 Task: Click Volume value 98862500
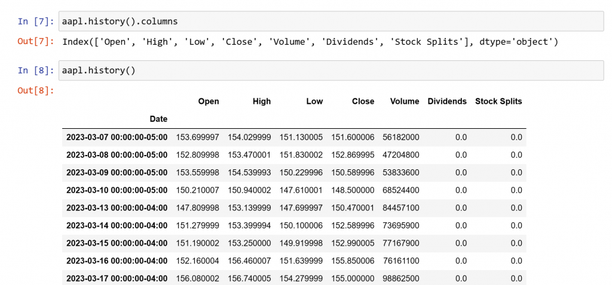tap(401, 278)
